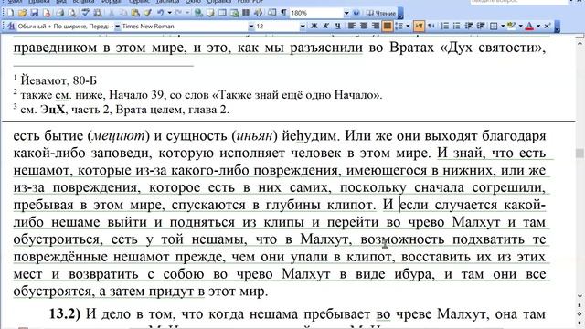Screen dimensions: 585x329
Task: Copy the selection to the clipboard
Action: [122, 13]
